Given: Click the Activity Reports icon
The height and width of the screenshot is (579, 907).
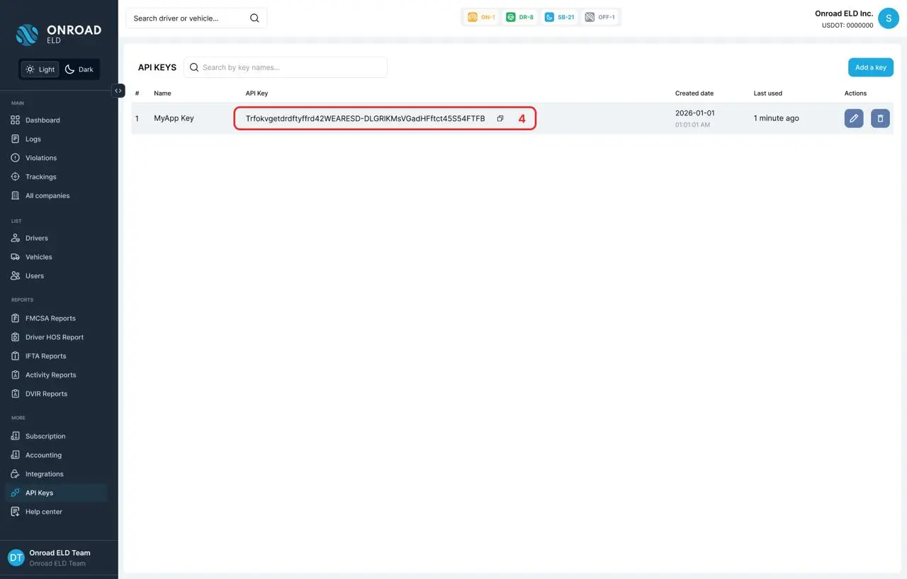Looking at the screenshot, I should 15,375.
